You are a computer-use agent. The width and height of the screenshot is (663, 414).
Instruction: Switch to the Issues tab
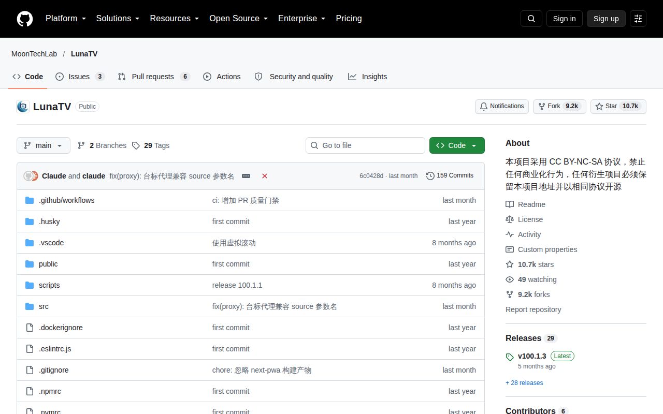point(80,77)
